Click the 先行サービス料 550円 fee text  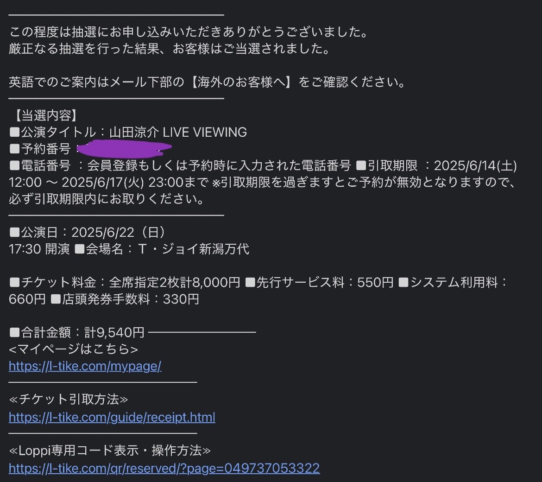click(x=325, y=282)
